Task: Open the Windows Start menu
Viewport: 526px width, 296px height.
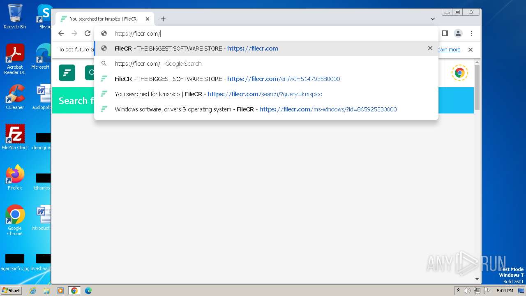Action: [11, 290]
